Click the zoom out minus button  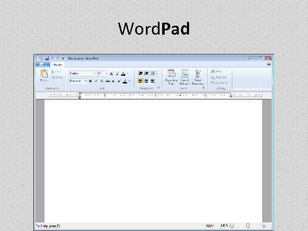(x=232, y=226)
